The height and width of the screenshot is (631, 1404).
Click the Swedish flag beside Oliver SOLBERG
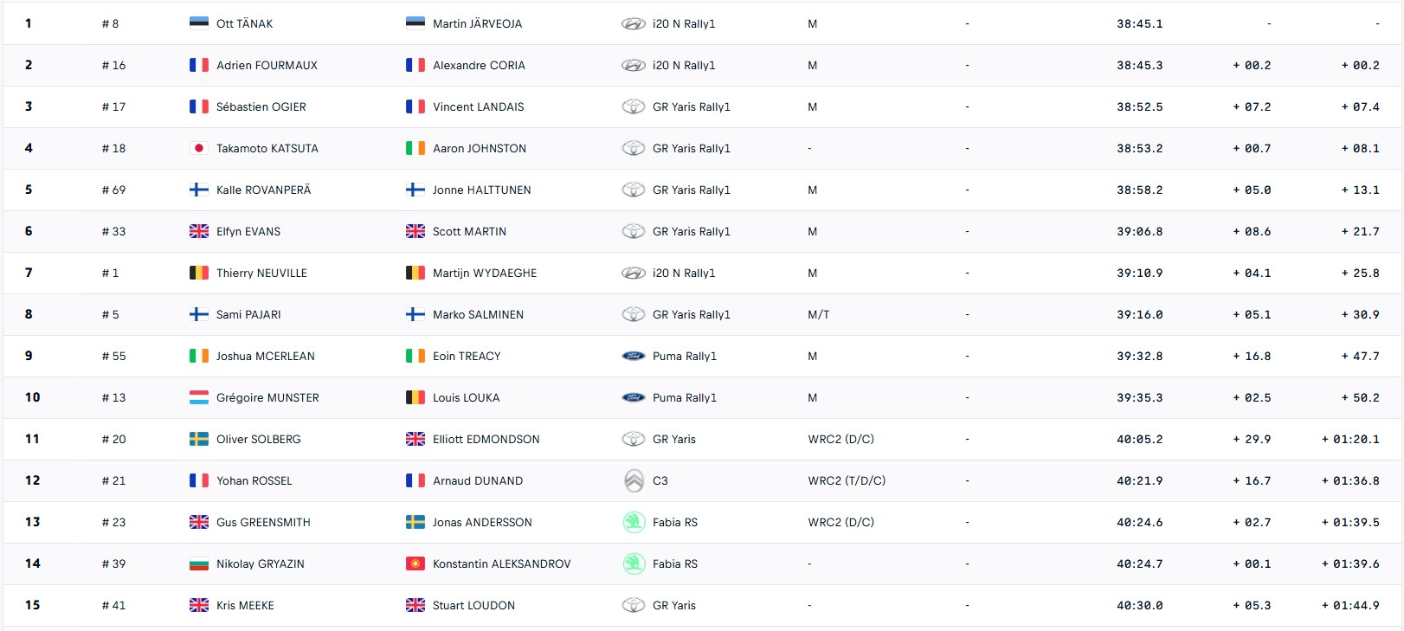[x=199, y=439]
